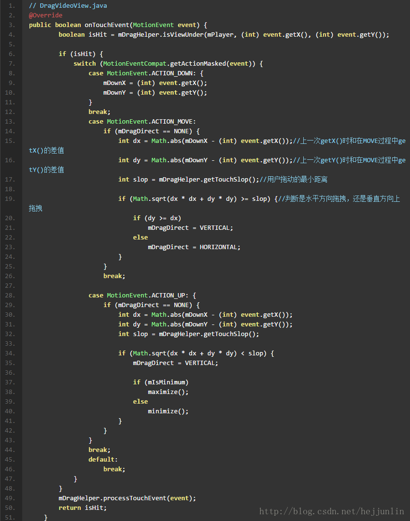
Task: Place cursor on the HORIZONTAL constant
Action: point(220,247)
